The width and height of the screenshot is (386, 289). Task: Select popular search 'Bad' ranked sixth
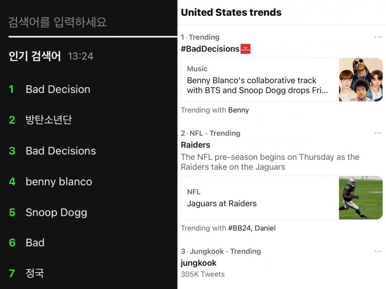(35, 242)
